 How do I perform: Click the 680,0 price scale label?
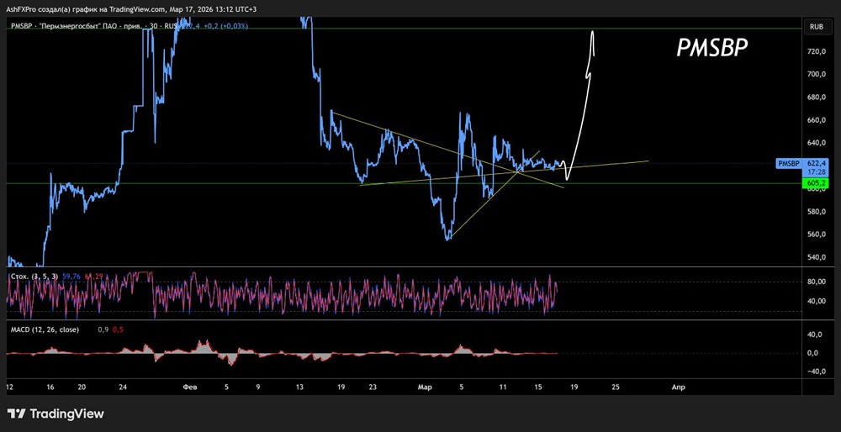(x=818, y=97)
